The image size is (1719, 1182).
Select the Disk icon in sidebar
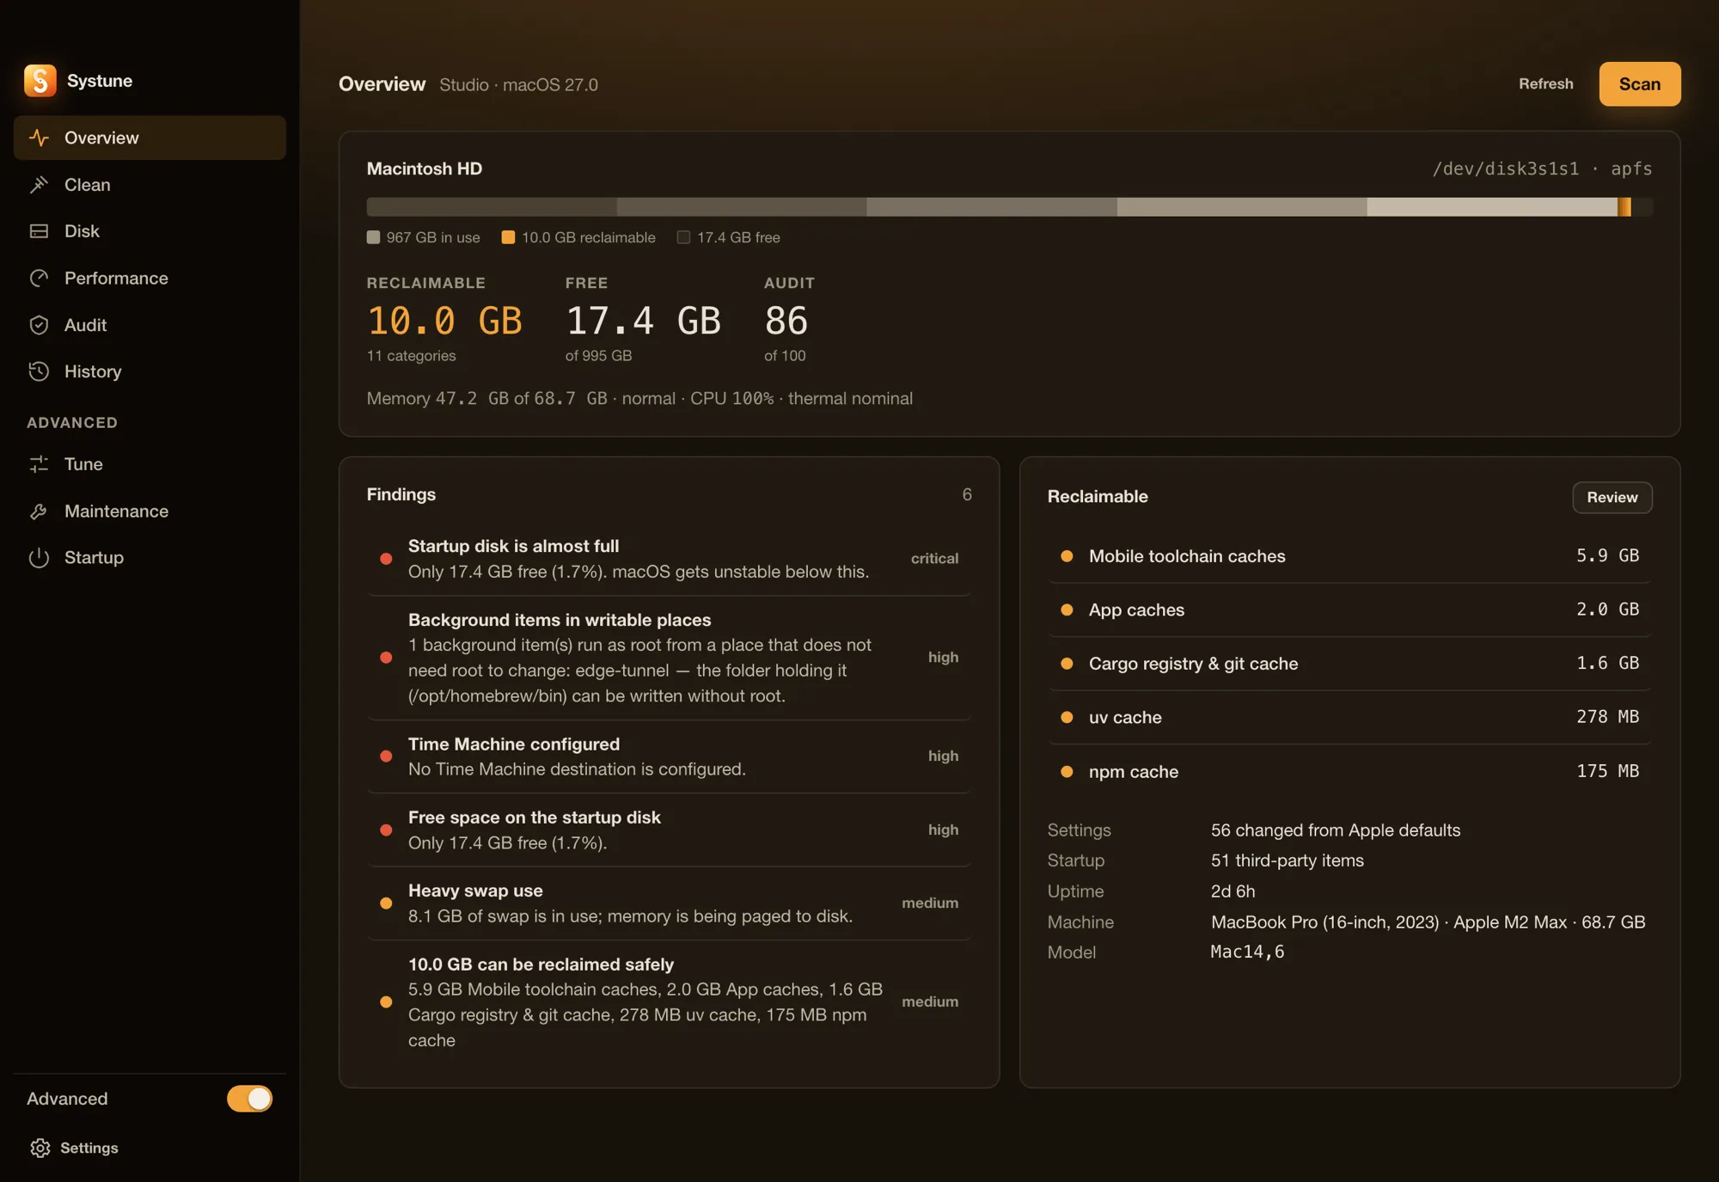click(x=39, y=231)
